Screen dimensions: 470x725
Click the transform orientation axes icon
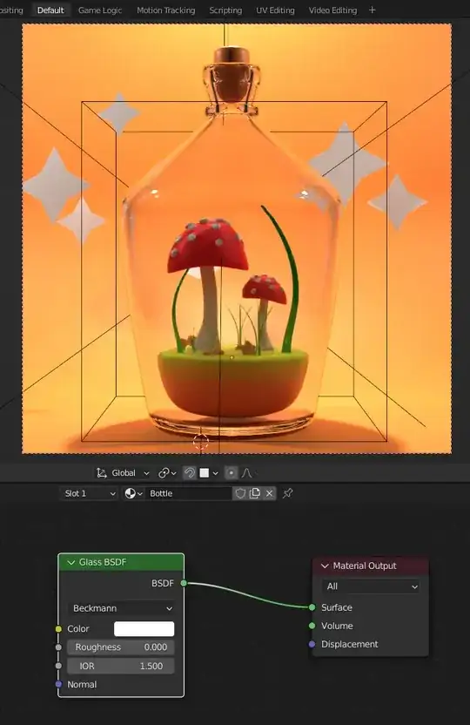tap(101, 473)
